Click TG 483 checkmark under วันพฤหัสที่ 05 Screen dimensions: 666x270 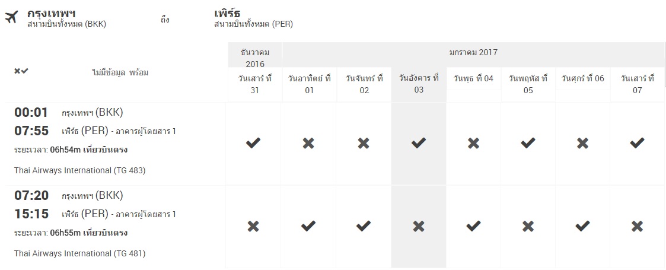click(528, 142)
